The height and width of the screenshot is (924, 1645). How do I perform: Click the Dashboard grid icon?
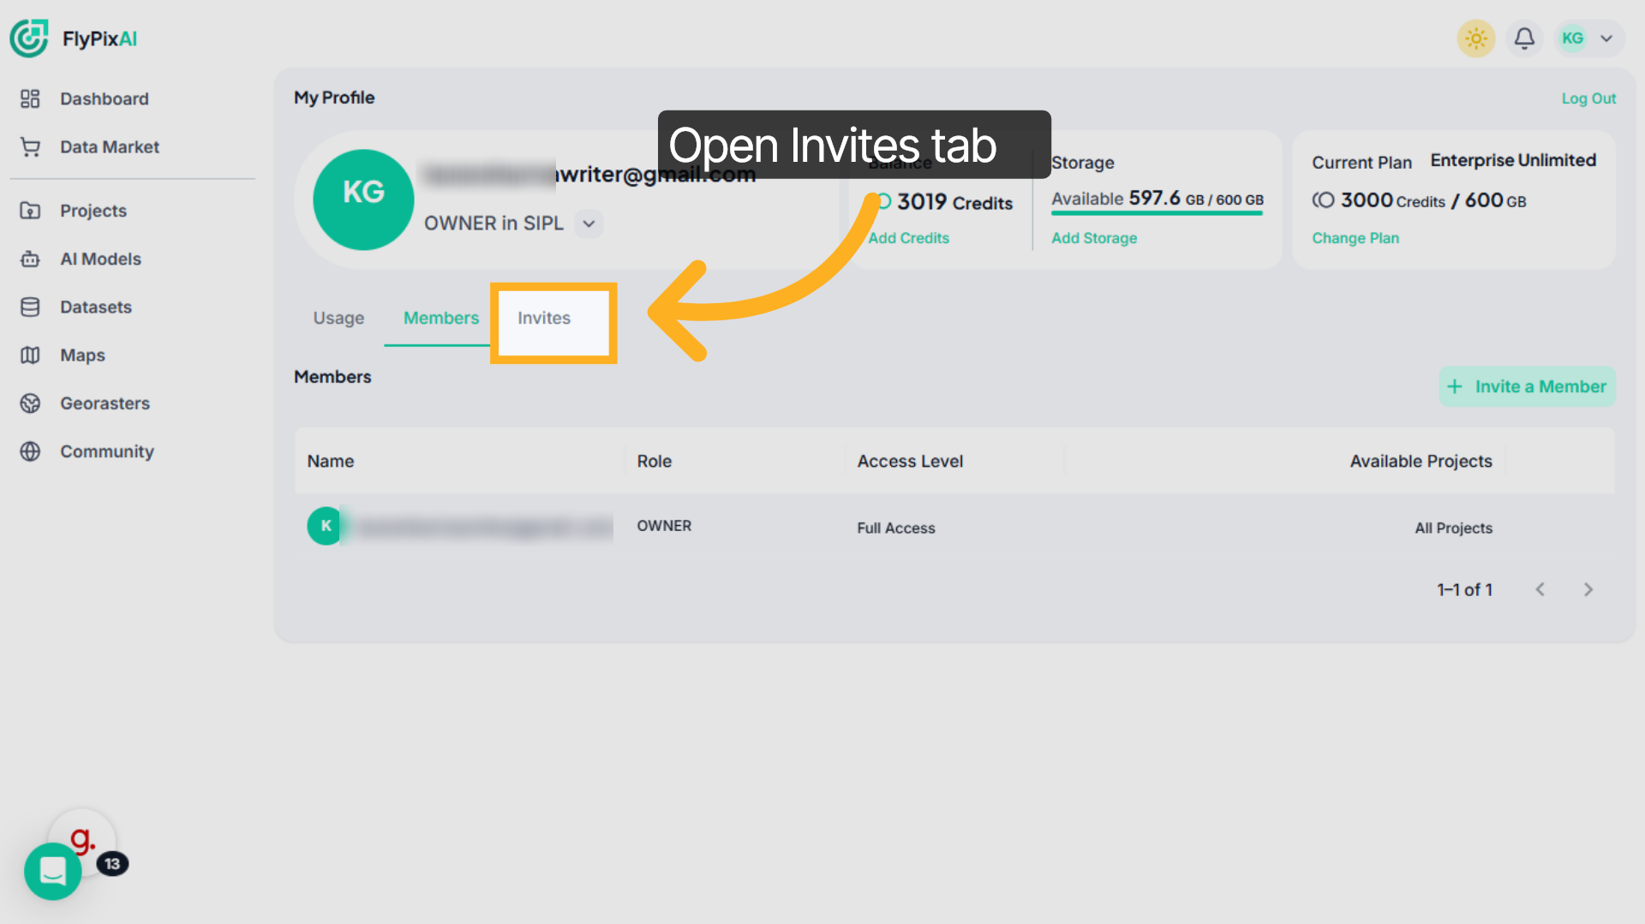pos(30,99)
